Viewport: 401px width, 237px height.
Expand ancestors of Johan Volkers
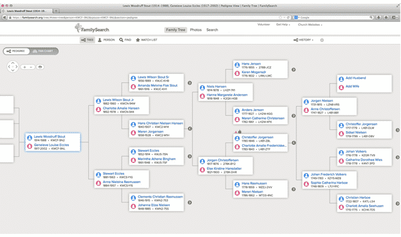tap(398, 157)
